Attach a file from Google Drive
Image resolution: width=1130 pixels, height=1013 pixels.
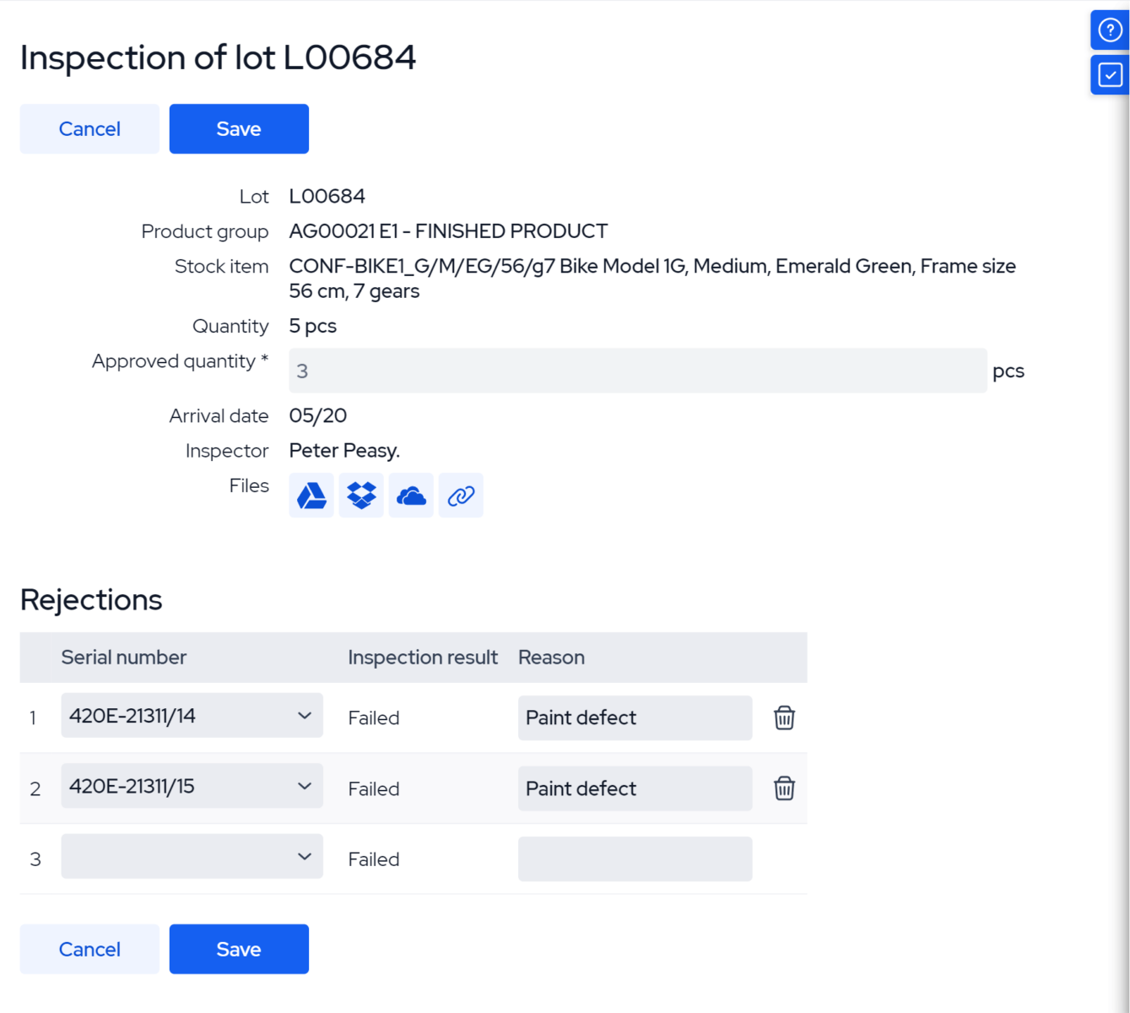311,495
